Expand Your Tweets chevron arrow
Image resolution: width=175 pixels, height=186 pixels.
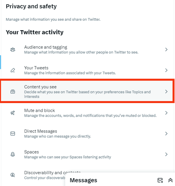[166, 70]
